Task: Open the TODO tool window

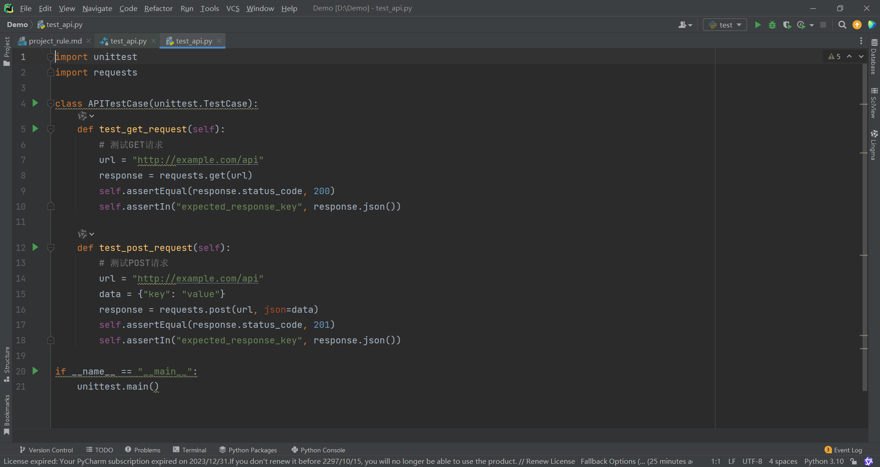Action: click(x=99, y=450)
